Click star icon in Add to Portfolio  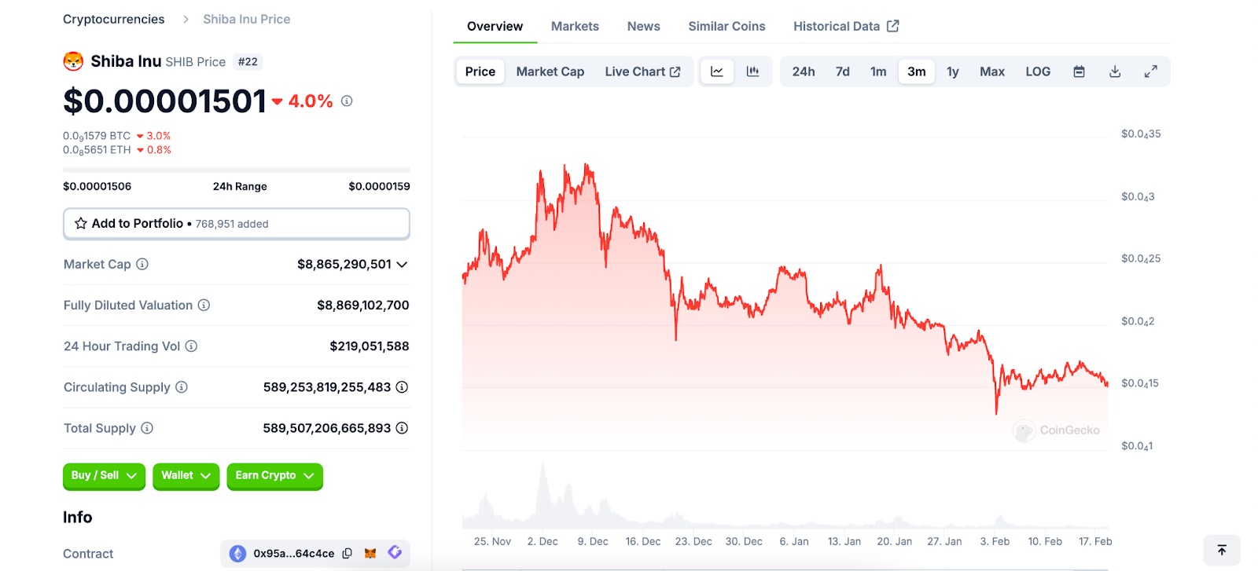(81, 223)
